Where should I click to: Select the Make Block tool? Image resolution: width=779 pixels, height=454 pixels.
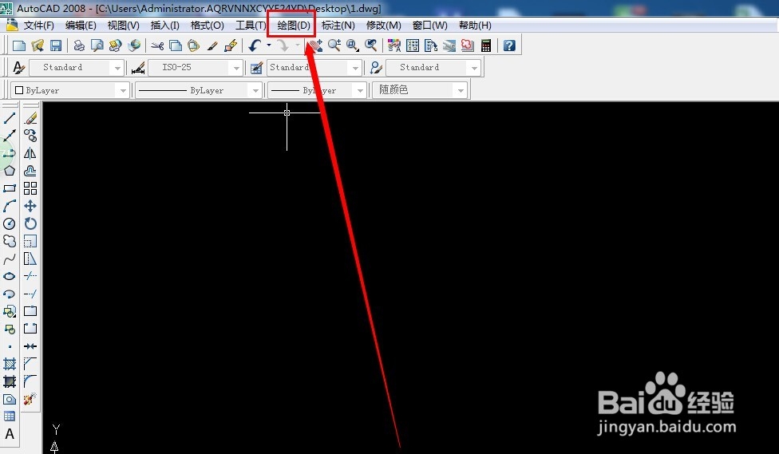[10, 329]
